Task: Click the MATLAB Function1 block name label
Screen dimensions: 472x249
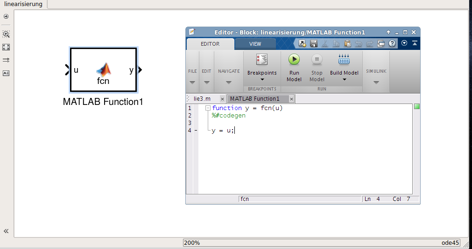Action: [103, 102]
